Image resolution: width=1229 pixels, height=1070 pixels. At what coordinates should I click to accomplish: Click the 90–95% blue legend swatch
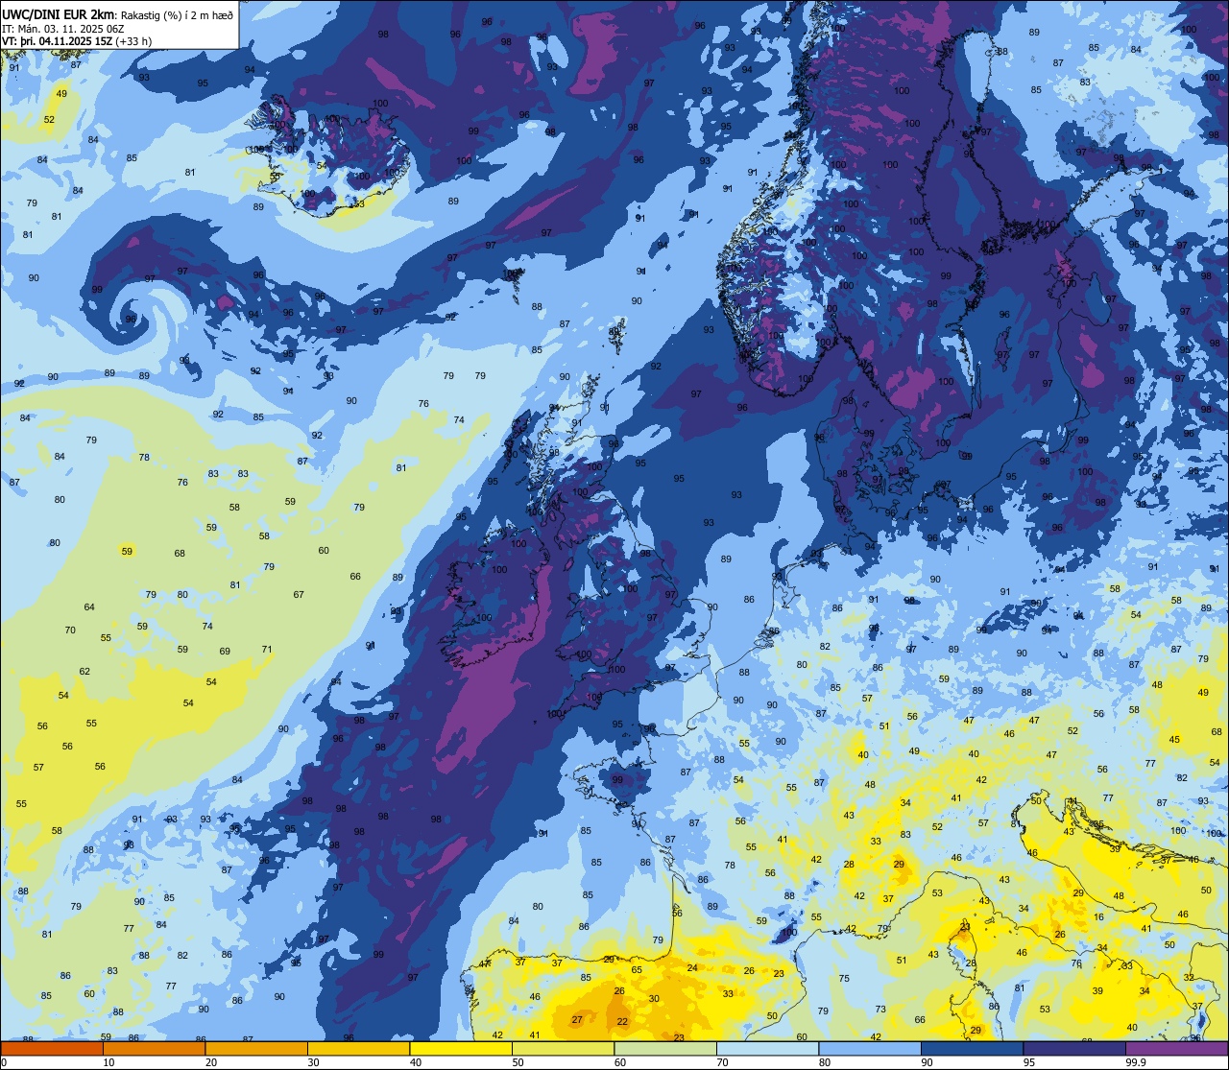click(972, 1048)
